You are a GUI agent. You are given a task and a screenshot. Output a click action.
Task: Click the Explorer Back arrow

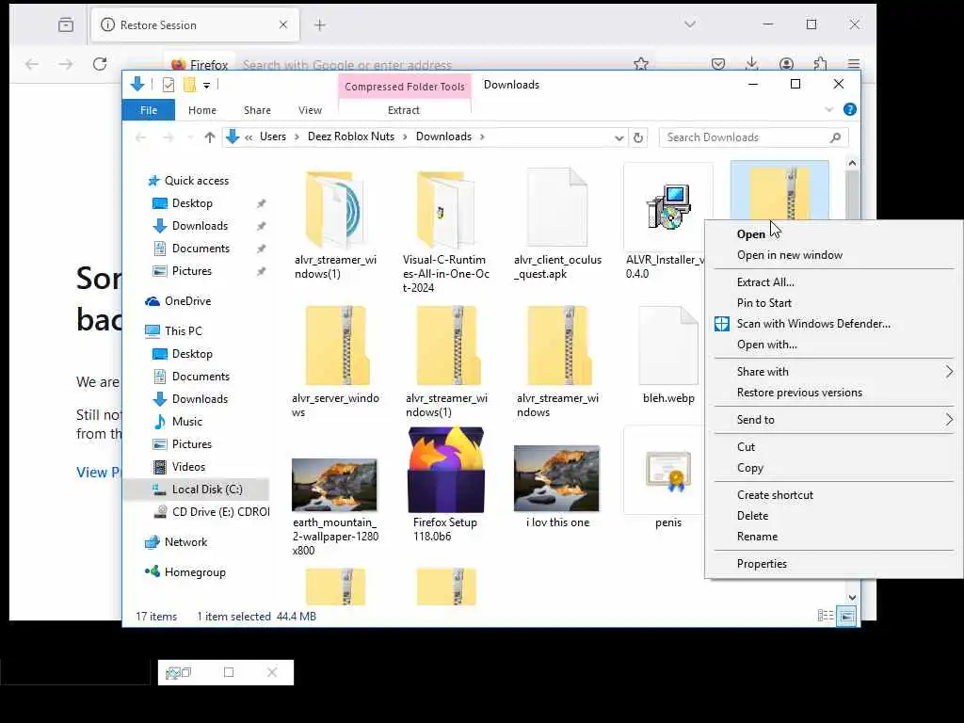(141, 137)
